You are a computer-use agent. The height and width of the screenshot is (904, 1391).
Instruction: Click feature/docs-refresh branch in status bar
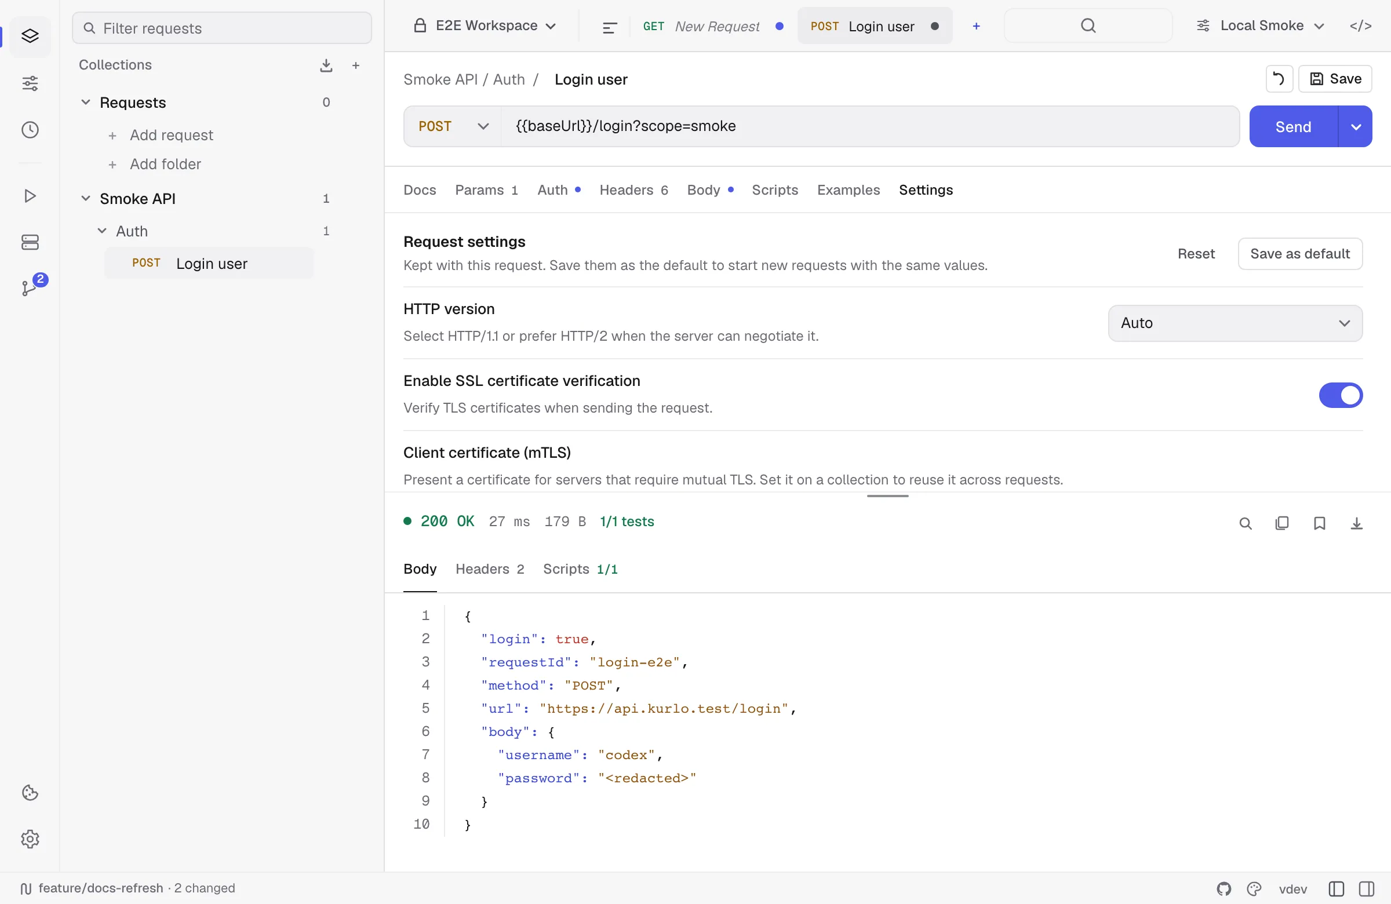[100, 889]
